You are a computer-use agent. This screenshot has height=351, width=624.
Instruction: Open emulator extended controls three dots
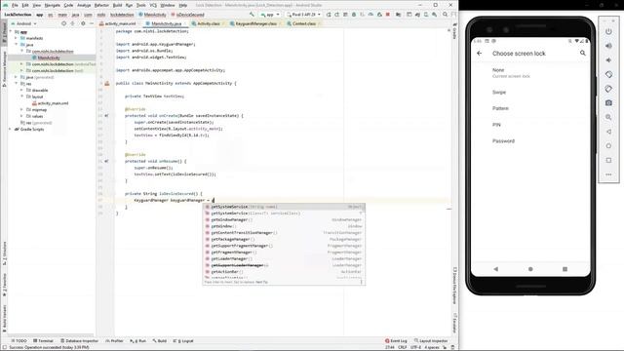point(608,175)
